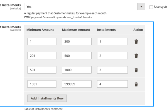Remove the 1001 to 999999 installments row

pos(136,84)
